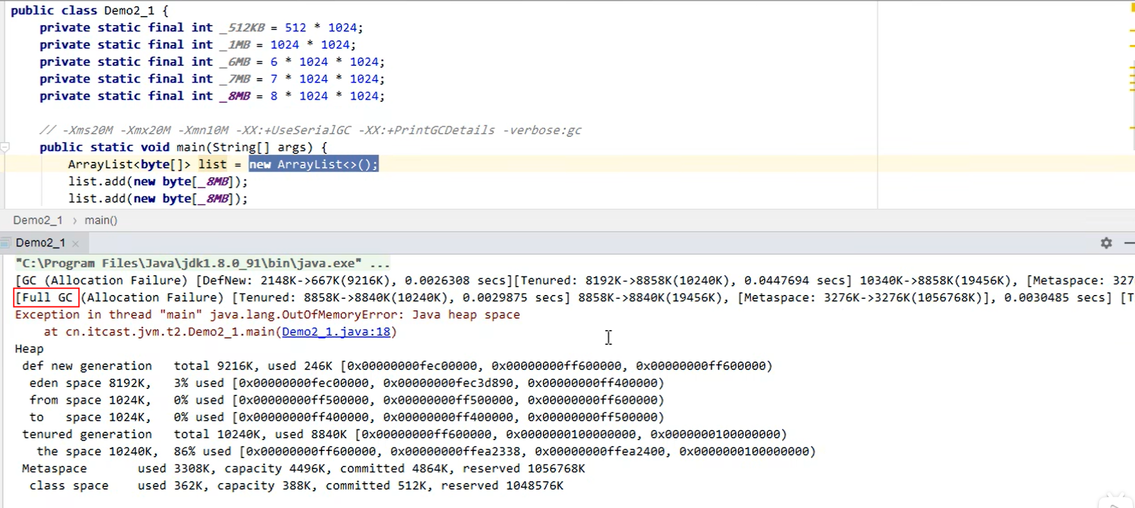Click the eden space 8192K line

coord(347,383)
